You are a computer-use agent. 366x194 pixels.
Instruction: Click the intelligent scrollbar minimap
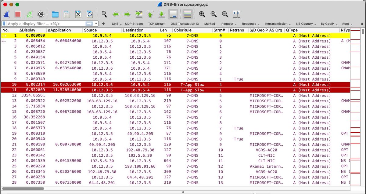(355, 107)
